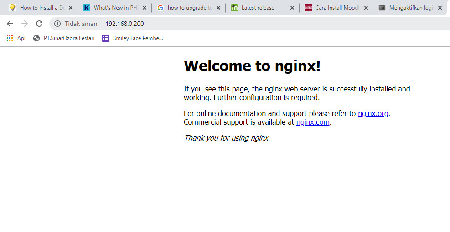450x232 pixels.
Task: Close the 'Latest release' tab
Action: (x=292, y=8)
